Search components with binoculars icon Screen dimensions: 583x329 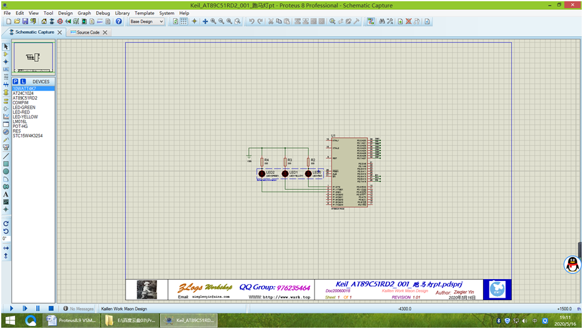point(382,22)
